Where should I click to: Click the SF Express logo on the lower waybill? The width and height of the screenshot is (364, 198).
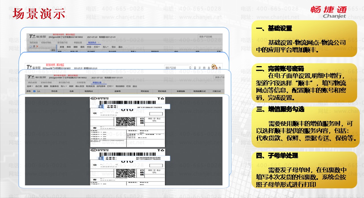coord(100,150)
